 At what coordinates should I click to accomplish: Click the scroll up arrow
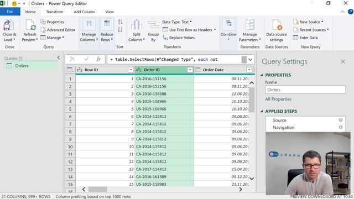tap(252, 83)
